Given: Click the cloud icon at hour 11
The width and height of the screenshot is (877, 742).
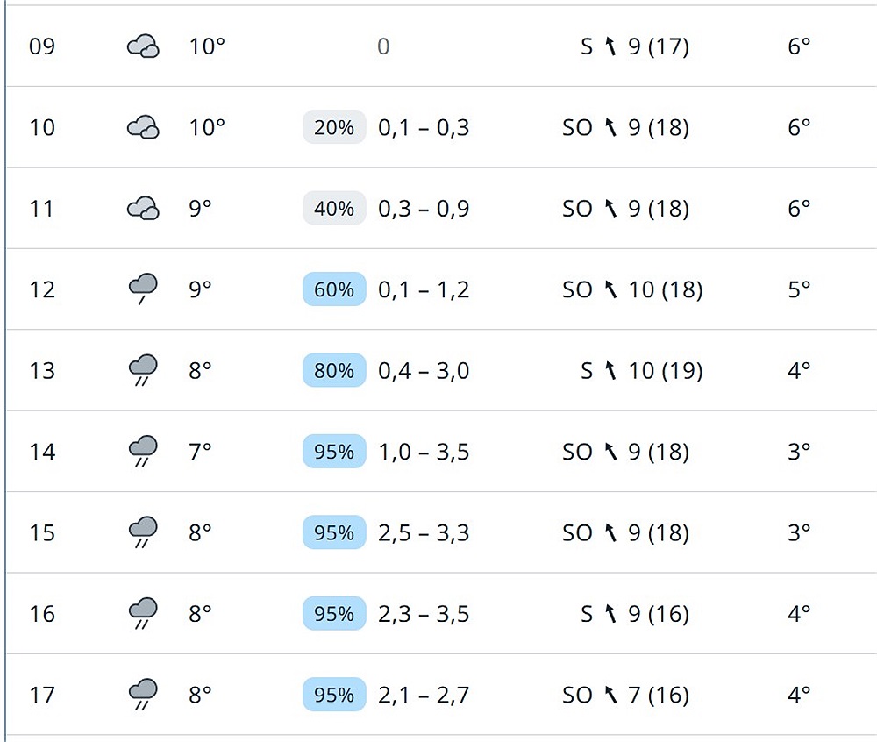Looking at the screenshot, I should (x=143, y=209).
